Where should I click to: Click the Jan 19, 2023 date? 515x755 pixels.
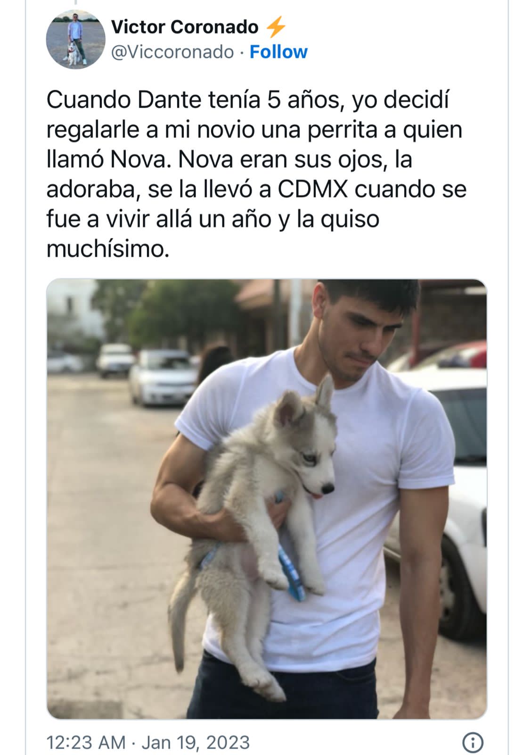[x=196, y=742]
